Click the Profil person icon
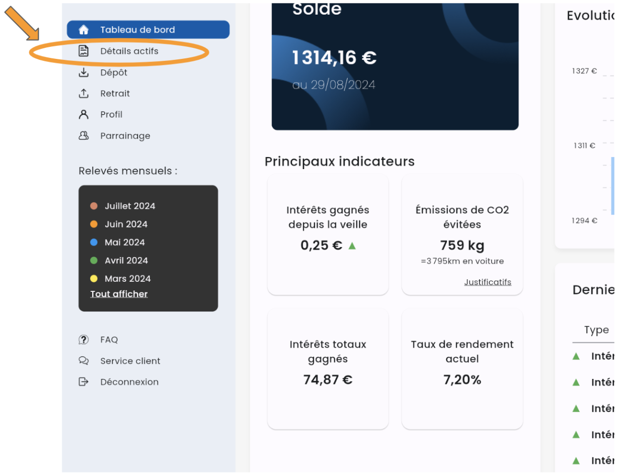This screenshot has height=475, width=622. [84, 114]
